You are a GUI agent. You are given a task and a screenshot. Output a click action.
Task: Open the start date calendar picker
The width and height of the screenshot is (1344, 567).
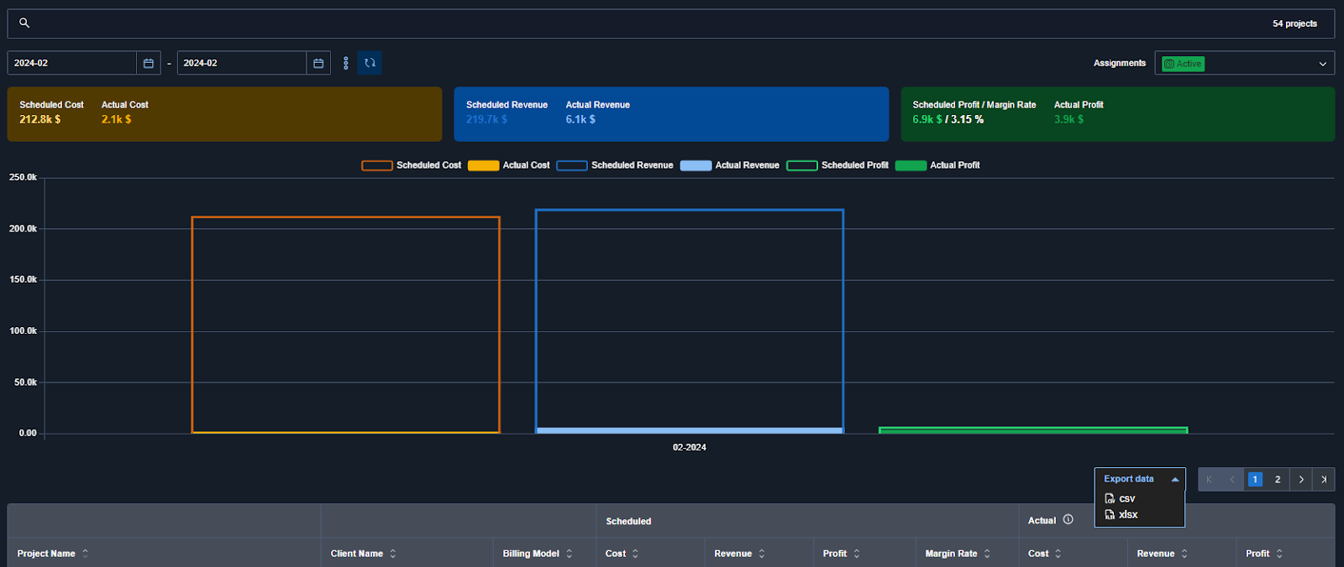[149, 63]
